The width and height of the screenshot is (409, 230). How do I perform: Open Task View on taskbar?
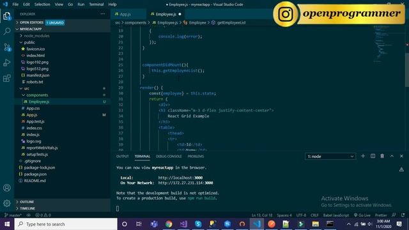(139, 224)
